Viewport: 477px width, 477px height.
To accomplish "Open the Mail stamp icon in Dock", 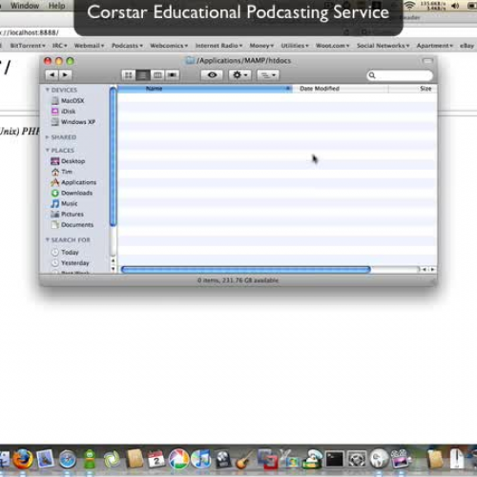I will tap(46, 459).
